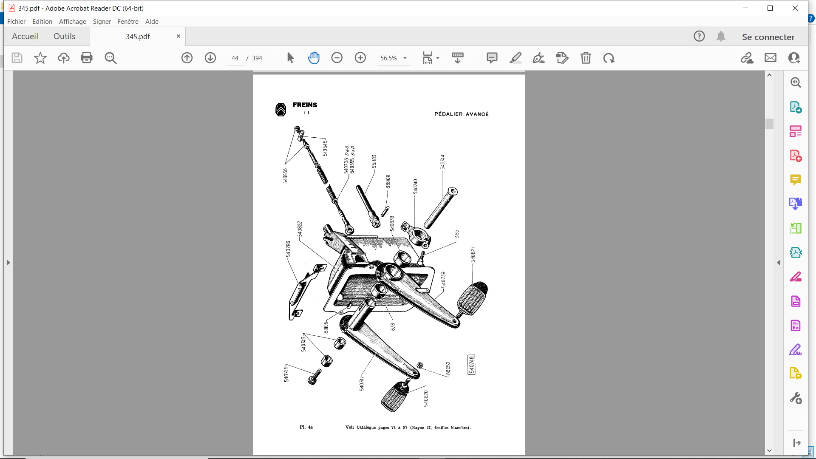Send file by email icon
The width and height of the screenshot is (816, 459).
pos(771,58)
